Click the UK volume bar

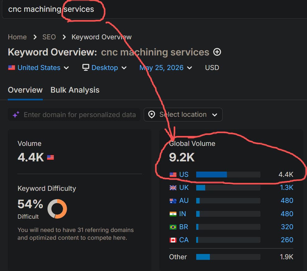pos(228,188)
